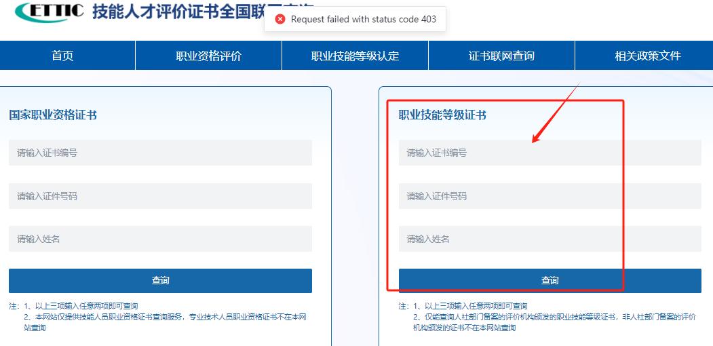Screen dimensions: 713x346
Task: Click the 国家职业资格证书 panel heading
Action: (x=53, y=115)
